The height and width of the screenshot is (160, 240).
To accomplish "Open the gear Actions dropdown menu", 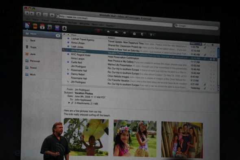I will click(x=152, y=35).
